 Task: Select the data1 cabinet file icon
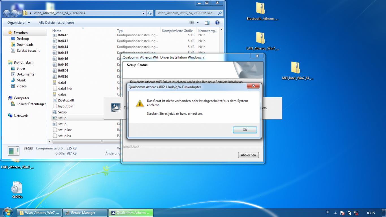point(55,83)
